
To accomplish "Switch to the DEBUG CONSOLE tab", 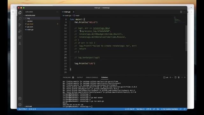I will pyautogui.click(x=92, y=77).
